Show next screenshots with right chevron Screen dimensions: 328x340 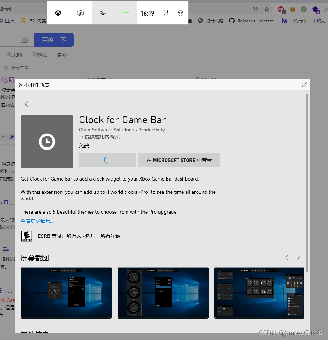pyautogui.click(x=298, y=257)
